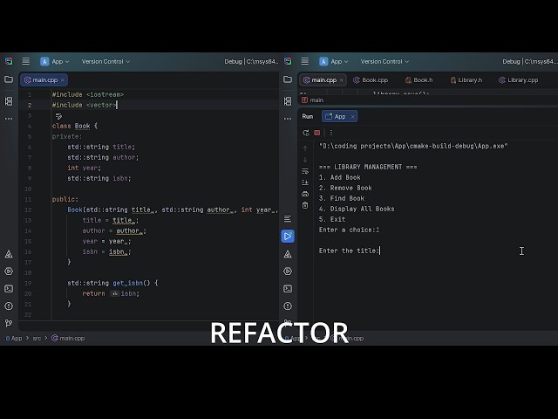The height and width of the screenshot is (419, 558).
Task: Click scroll to end of console
Action: click(305, 182)
